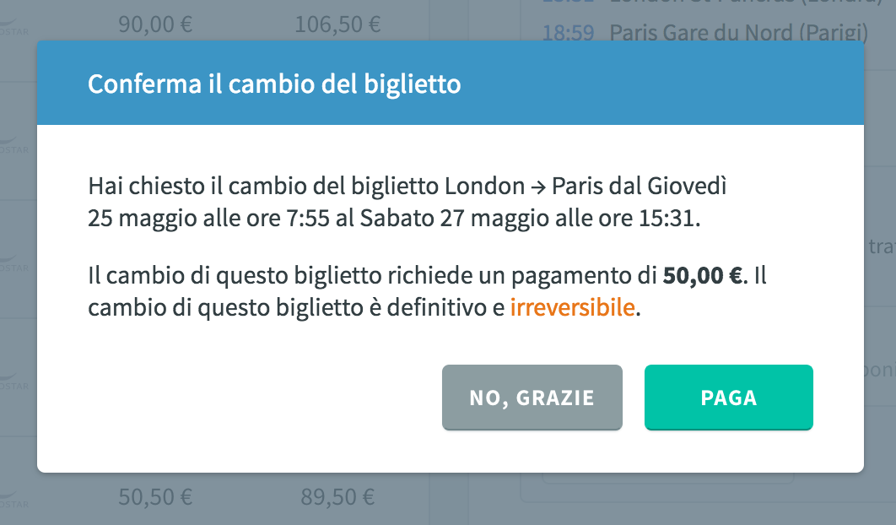
Task: Click the third Eurostar logo from the top
Action: [13, 263]
